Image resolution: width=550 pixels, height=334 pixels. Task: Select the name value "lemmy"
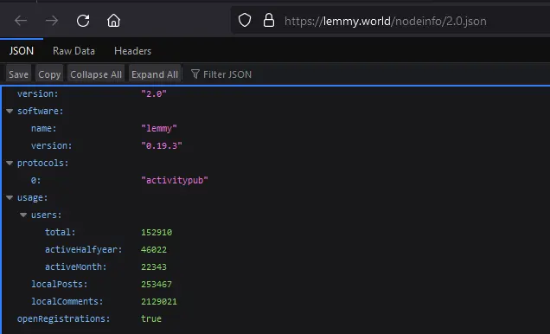pos(159,128)
